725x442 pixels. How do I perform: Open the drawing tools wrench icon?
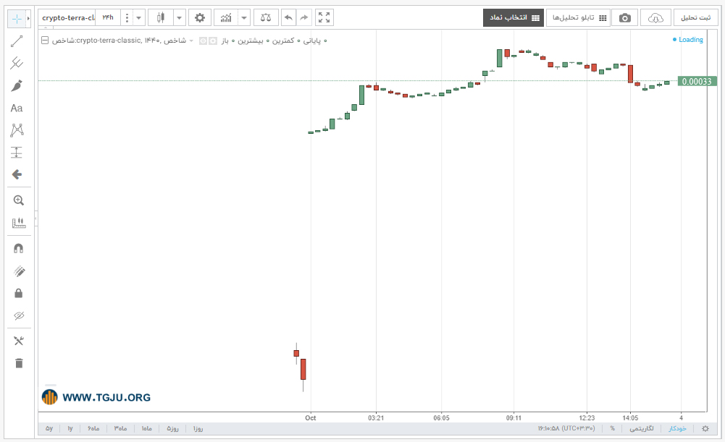pyautogui.click(x=19, y=341)
